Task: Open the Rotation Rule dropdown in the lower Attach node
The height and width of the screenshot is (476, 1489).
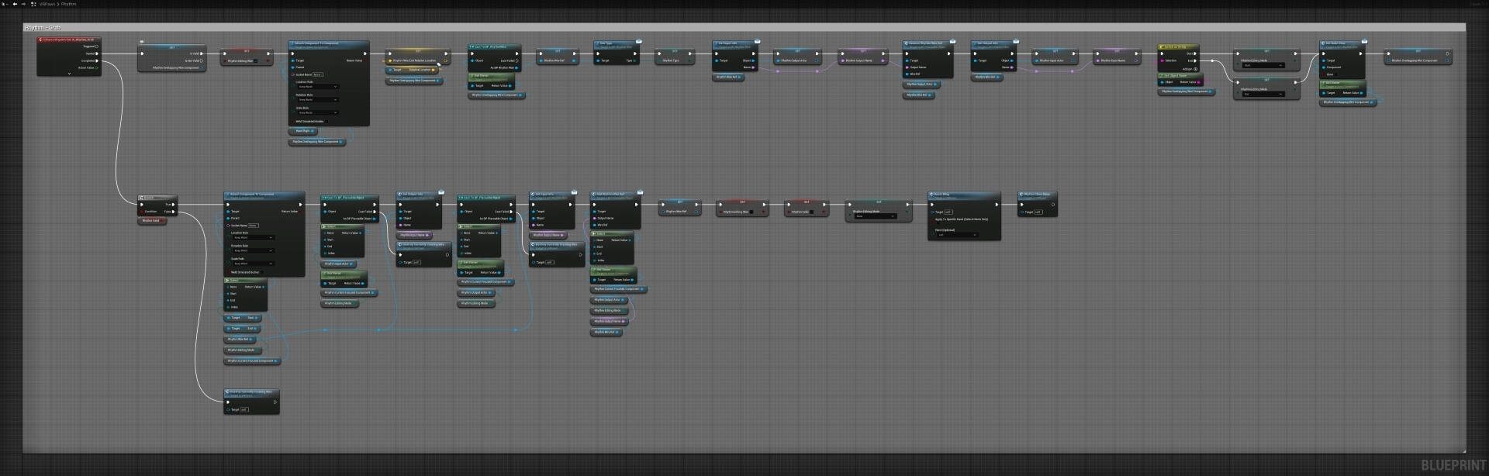Action: point(253,250)
